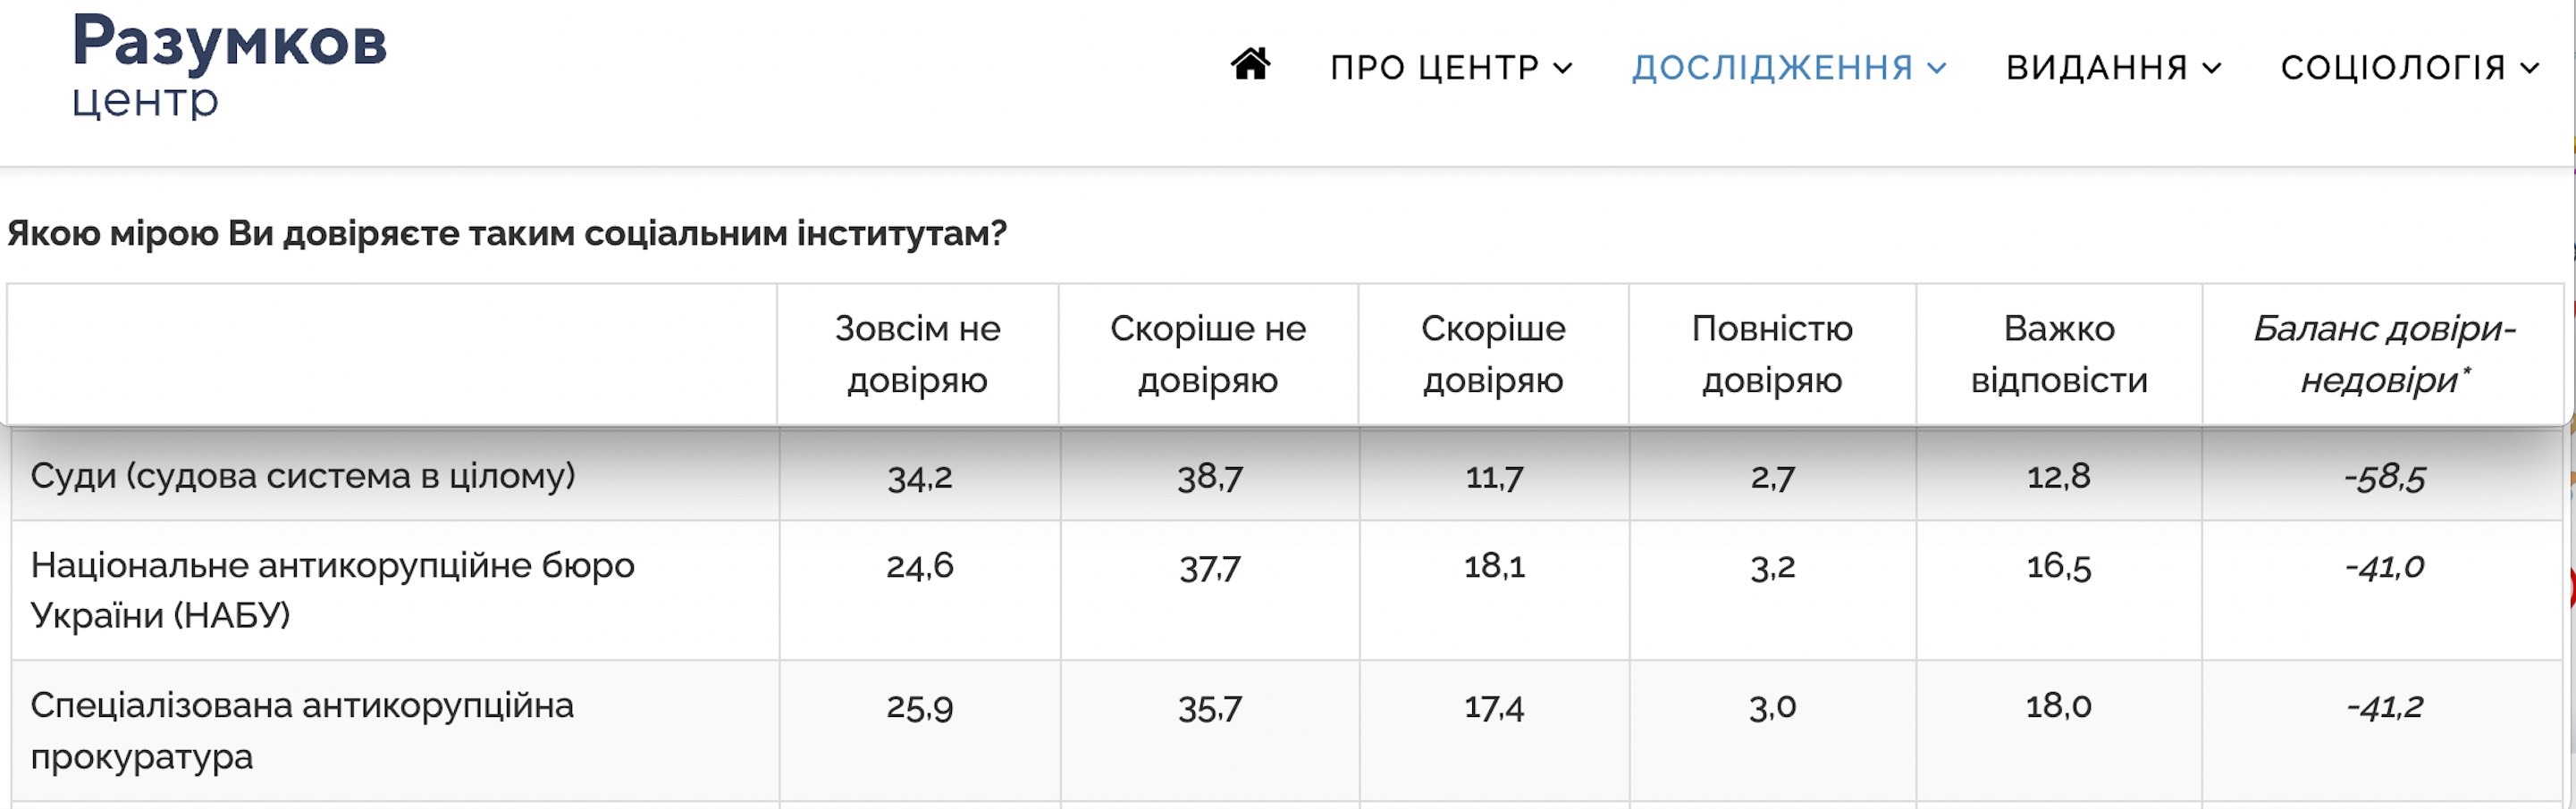Click the -58,5 balance value for courts
The height and width of the screenshot is (809, 2576).
[x=2384, y=477]
